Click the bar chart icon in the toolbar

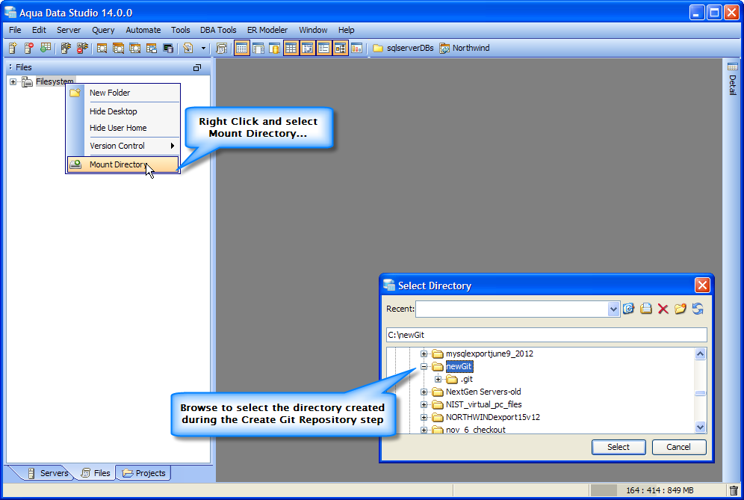(356, 48)
